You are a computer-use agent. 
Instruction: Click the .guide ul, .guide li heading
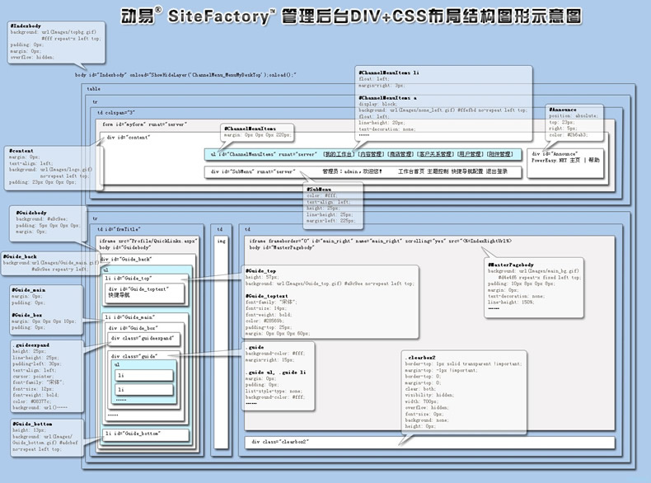(x=276, y=373)
